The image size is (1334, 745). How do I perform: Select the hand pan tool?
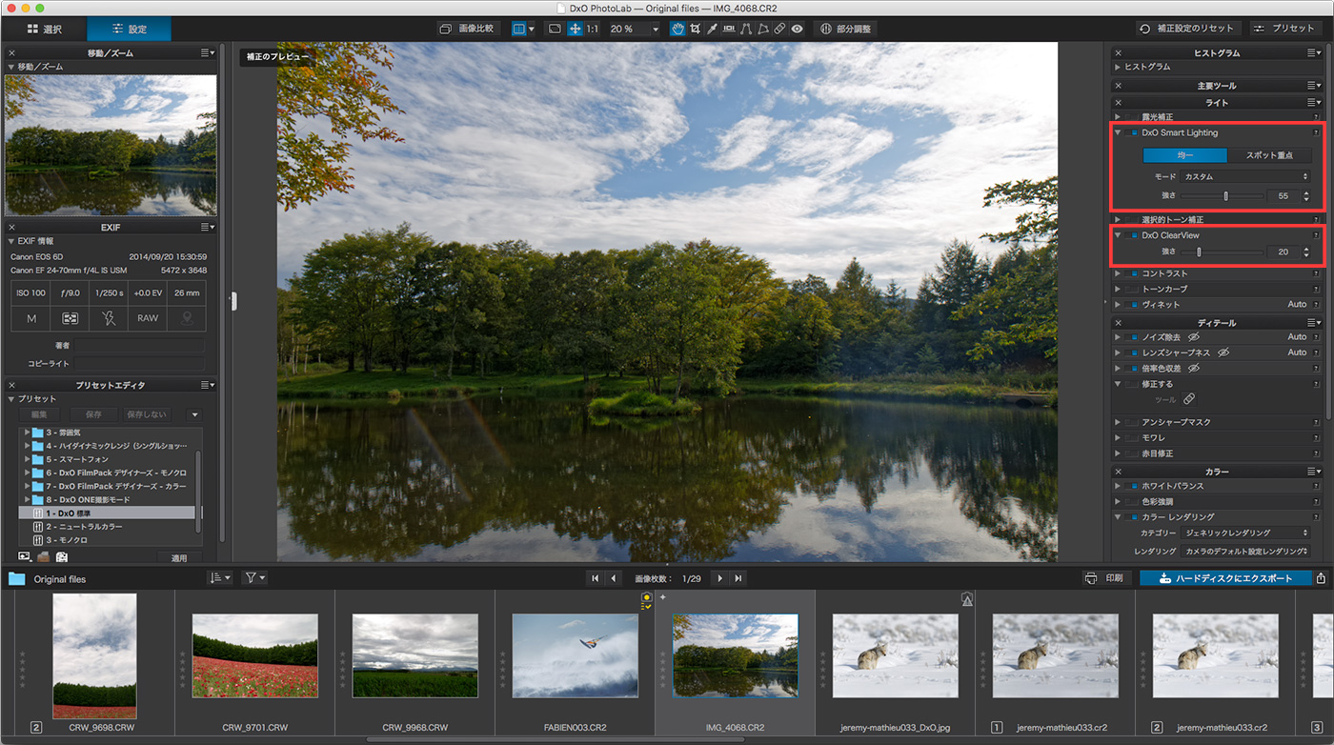tap(677, 29)
